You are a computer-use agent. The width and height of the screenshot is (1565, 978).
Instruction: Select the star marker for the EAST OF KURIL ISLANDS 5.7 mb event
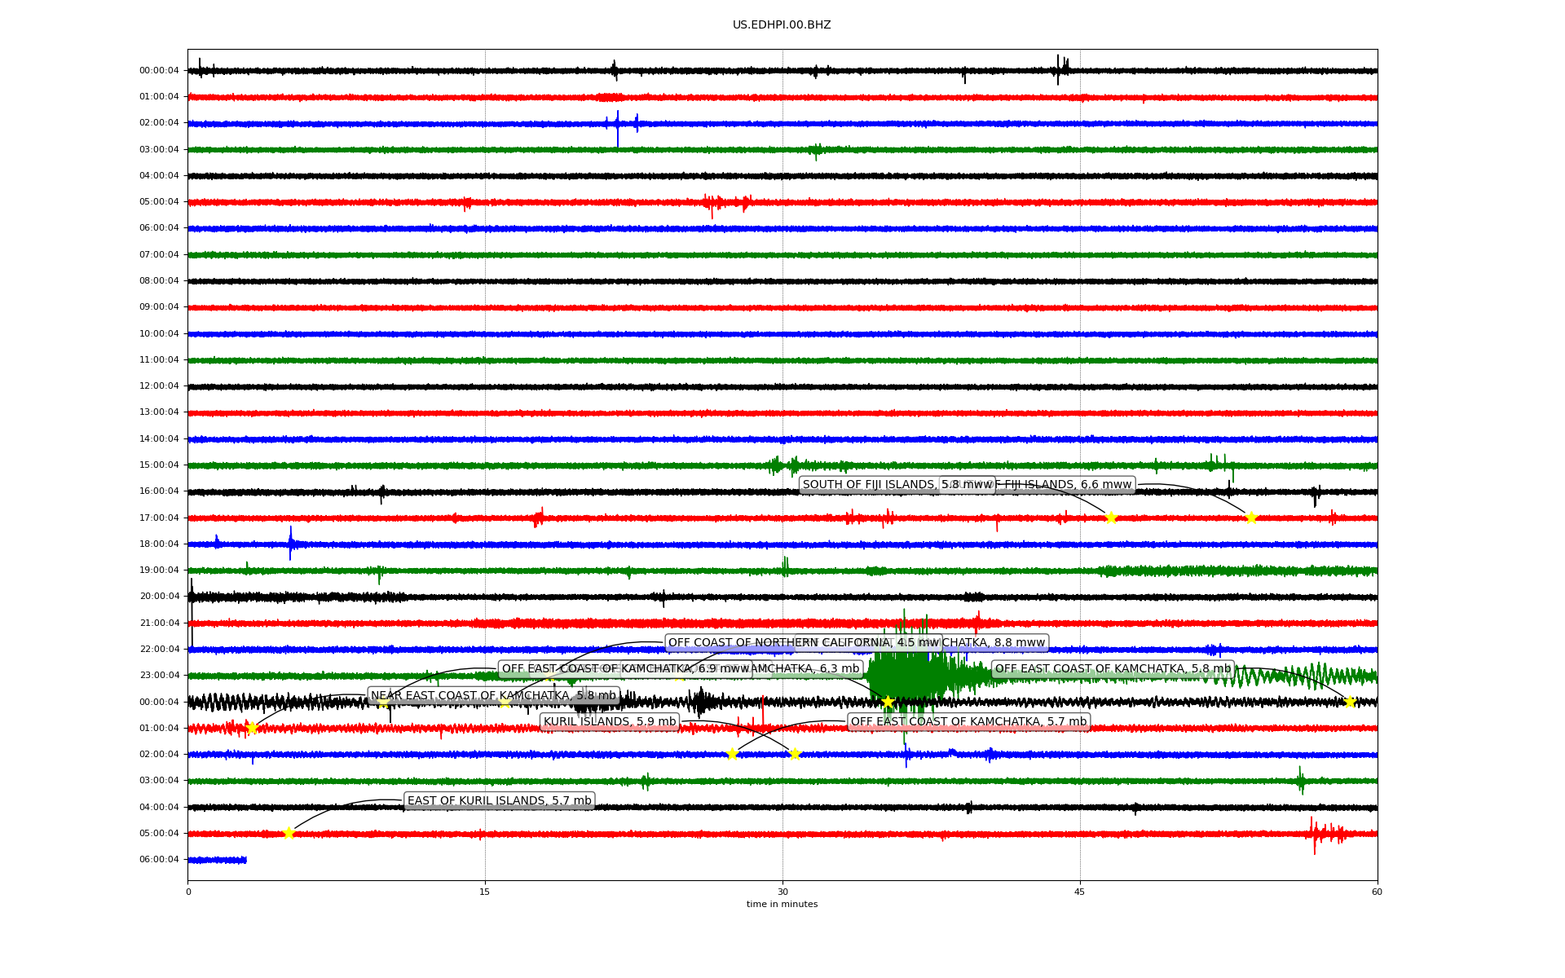(289, 833)
